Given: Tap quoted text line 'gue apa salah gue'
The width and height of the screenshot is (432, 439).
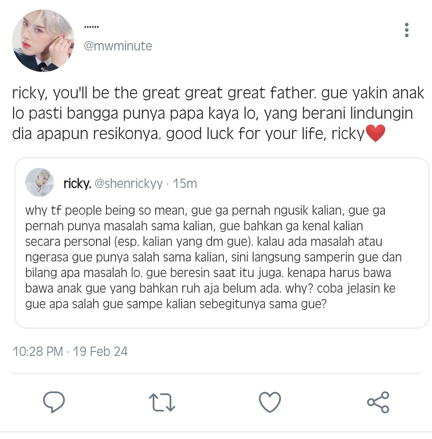Looking at the screenshot, I should [x=176, y=304].
